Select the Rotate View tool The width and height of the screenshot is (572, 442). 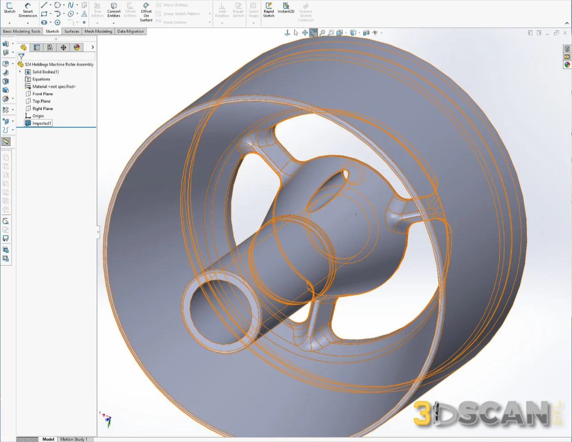pyautogui.click(x=313, y=33)
